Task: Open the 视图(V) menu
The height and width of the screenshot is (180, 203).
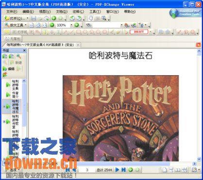Action: pyautogui.click(x=45, y=12)
